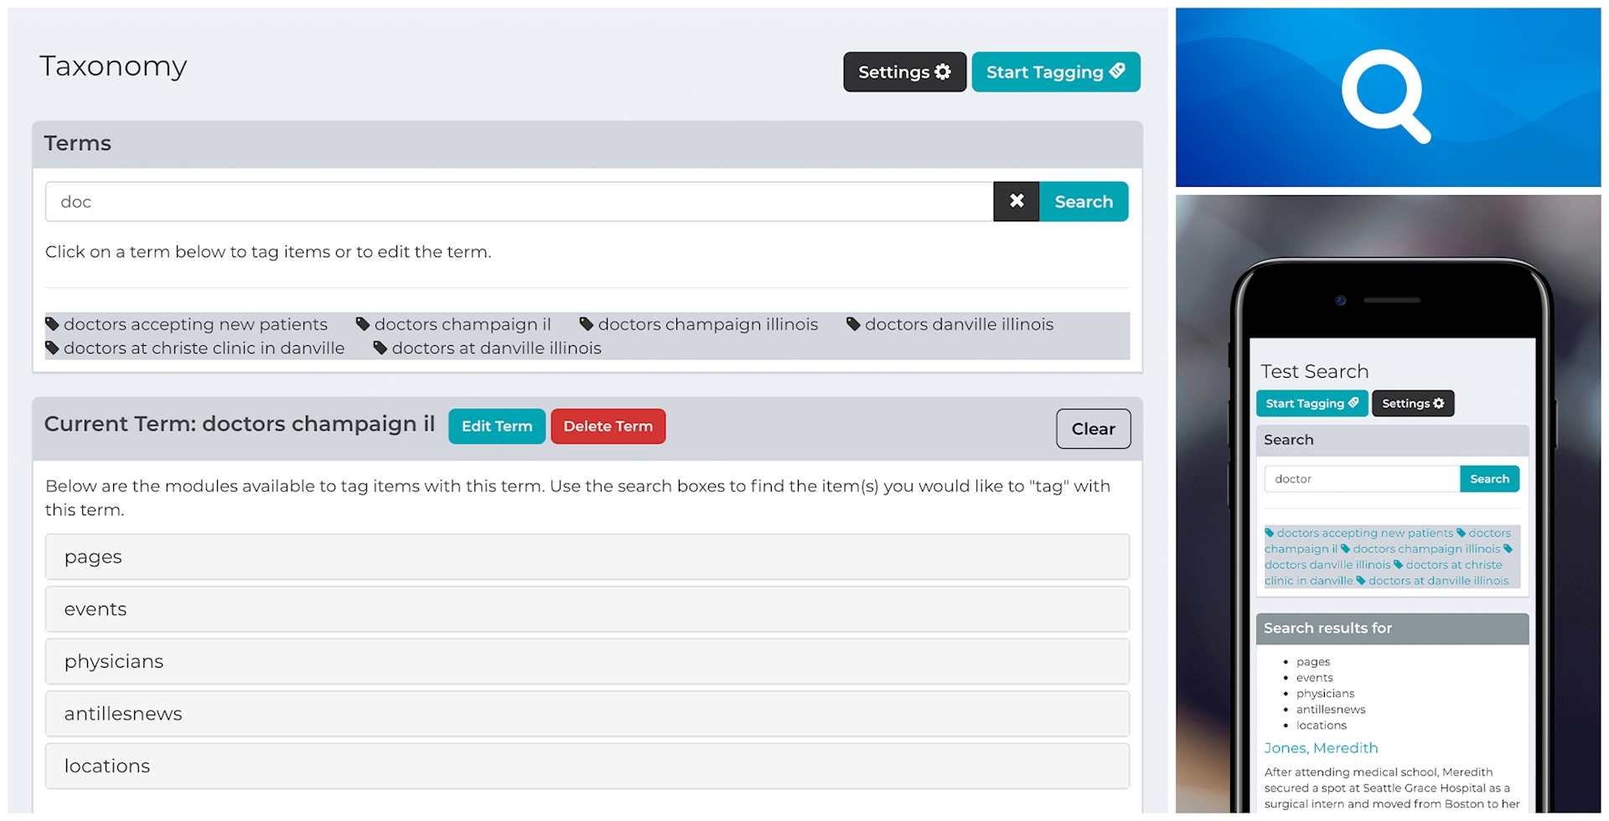This screenshot has height=821, width=1609.
Task: Select term doctors champaign il
Action: (x=463, y=324)
